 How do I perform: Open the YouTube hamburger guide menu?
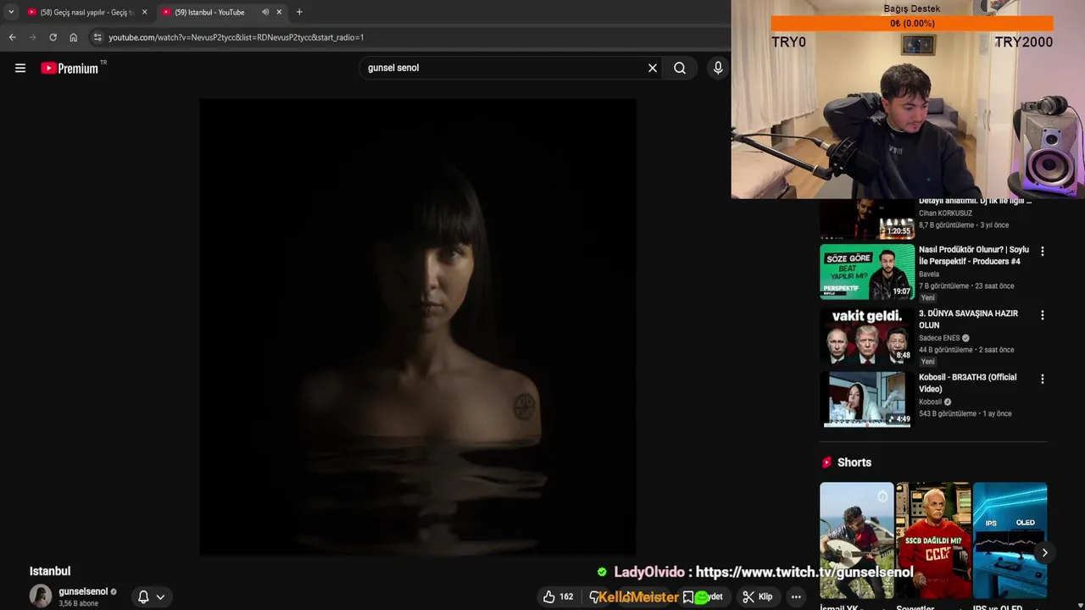click(20, 68)
